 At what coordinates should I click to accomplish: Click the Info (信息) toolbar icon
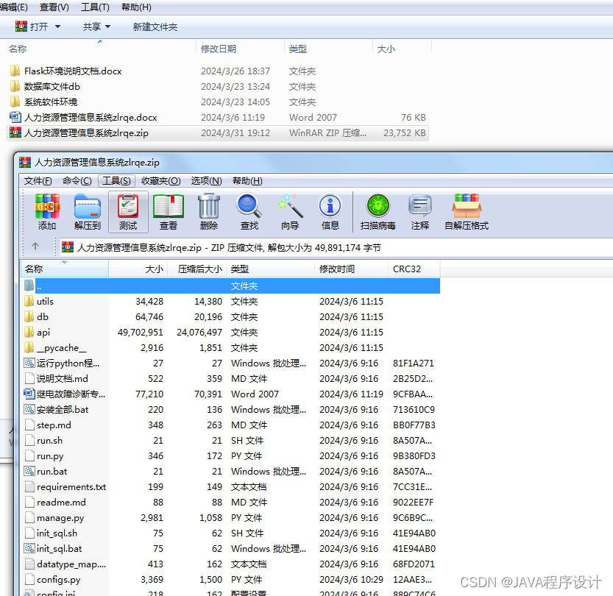tap(330, 206)
